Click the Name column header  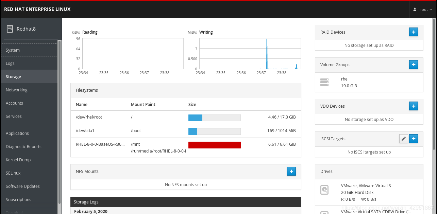82,105
